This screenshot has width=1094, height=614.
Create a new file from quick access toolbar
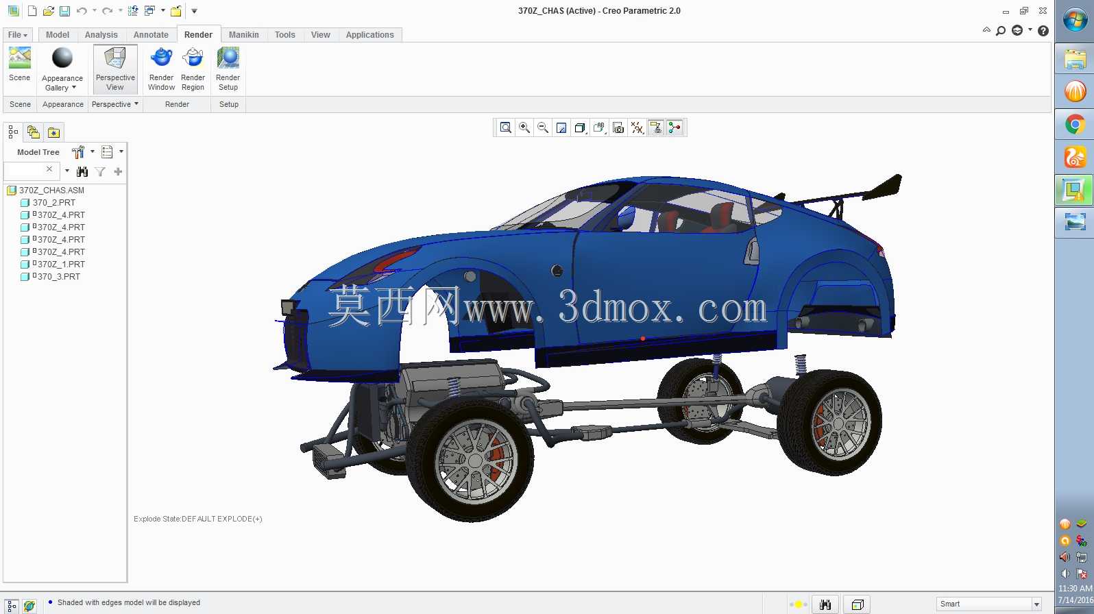[32, 11]
